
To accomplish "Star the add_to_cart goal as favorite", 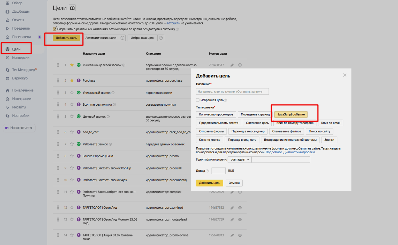I will [x=72, y=132].
